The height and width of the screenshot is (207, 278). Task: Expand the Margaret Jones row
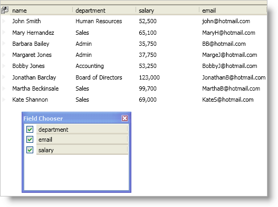(x=4, y=55)
